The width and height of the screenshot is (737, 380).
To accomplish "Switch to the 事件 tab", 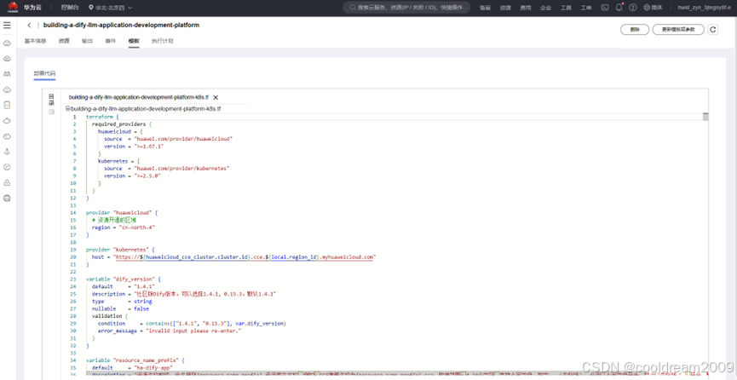I will (x=111, y=41).
